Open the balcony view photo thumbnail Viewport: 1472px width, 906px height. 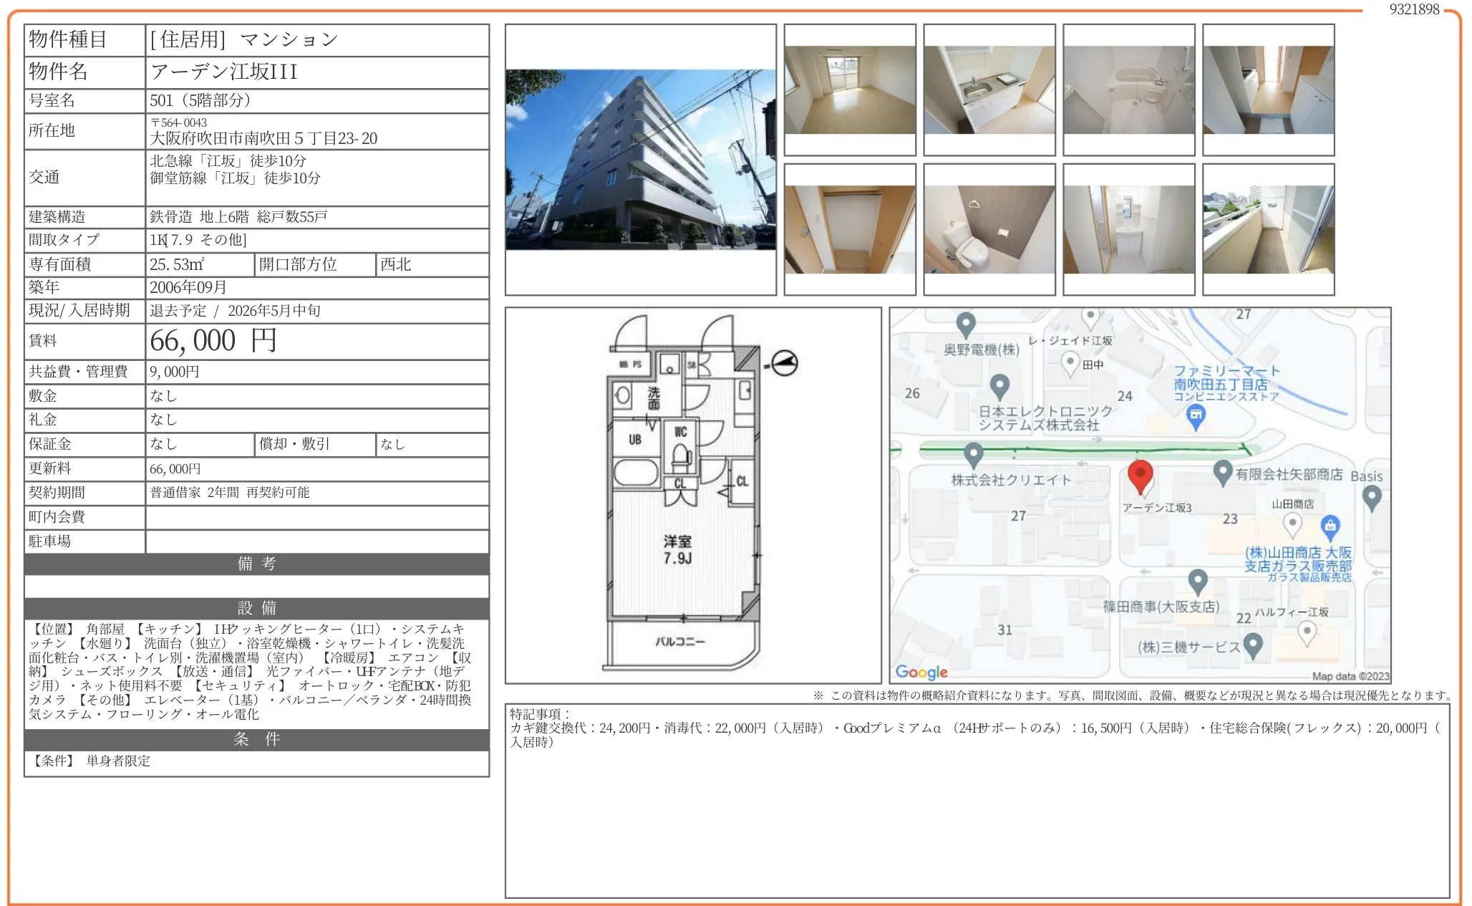[1268, 230]
